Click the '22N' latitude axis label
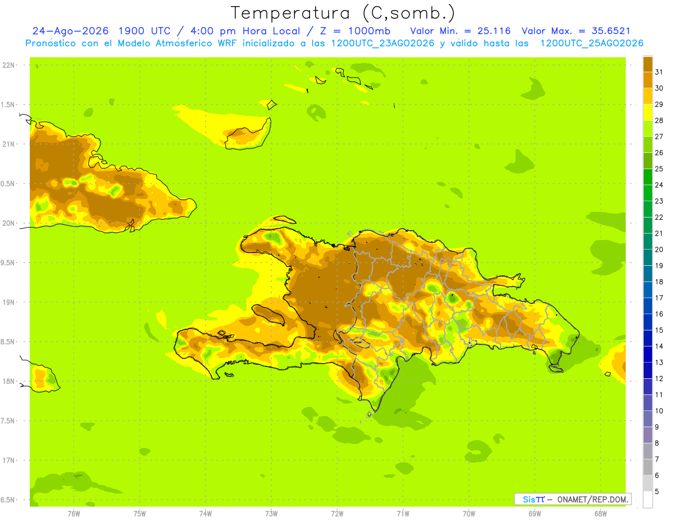The height and width of the screenshot is (521, 674). click(9, 65)
